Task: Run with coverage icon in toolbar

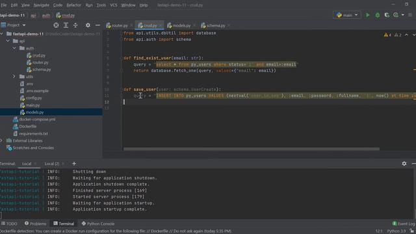Action: coord(387,15)
